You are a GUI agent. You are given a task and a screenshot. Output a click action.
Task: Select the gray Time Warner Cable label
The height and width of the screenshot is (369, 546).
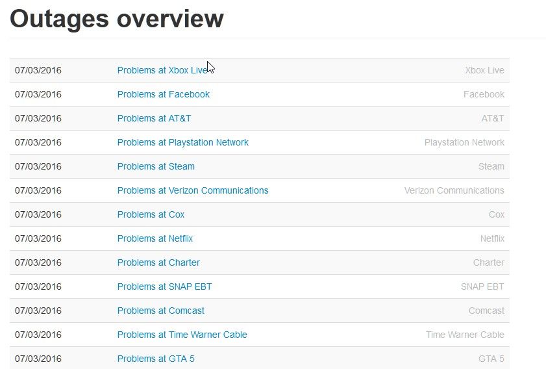click(x=465, y=335)
